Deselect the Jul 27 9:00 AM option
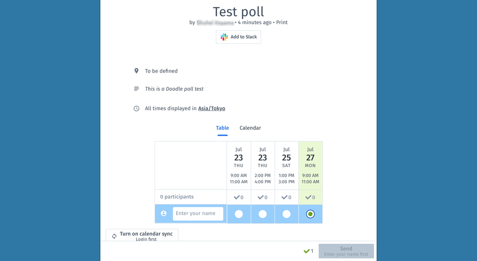This screenshot has width=477, height=261. [x=310, y=214]
